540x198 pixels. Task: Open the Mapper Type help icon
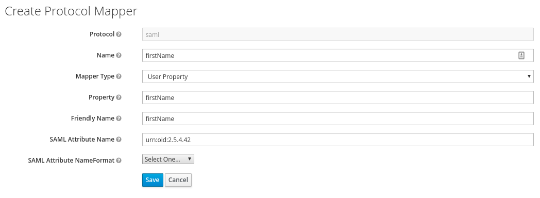tap(119, 76)
